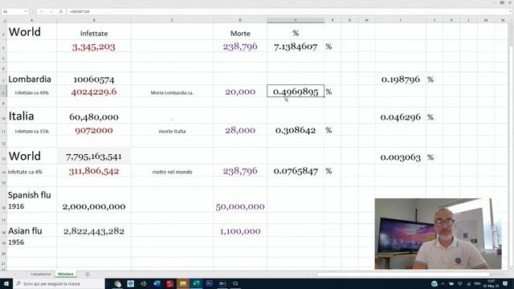Select the 'motre nel mondo' cell
This screenshot has height=289, width=514.
point(172,171)
